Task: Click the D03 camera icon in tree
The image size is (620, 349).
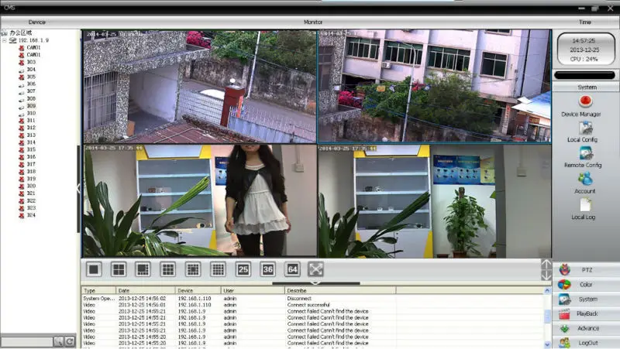Action: pyautogui.click(x=22, y=63)
